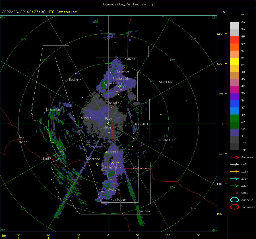Select the orange 111V arrow legend entry
Image resolution: width=256 pixels, height=239 pixels.
(x=234, y=171)
